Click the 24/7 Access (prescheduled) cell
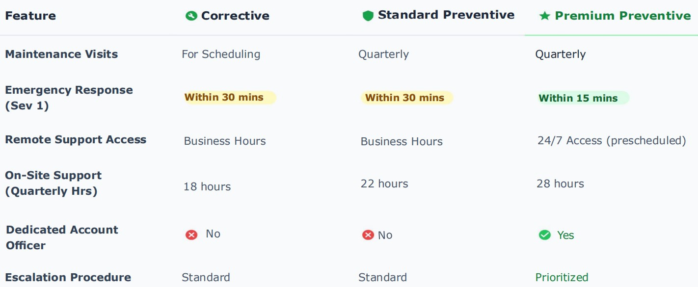 [611, 141]
